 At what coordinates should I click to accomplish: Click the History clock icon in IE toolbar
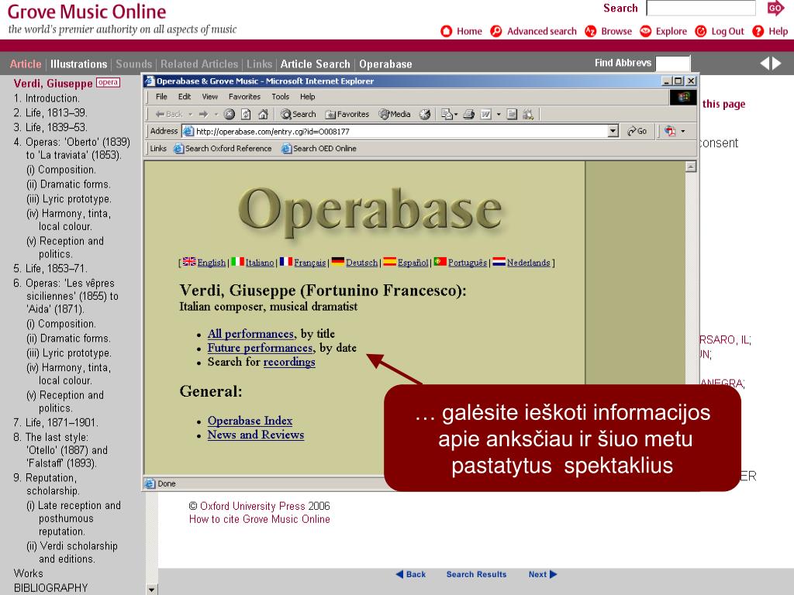click(x=425, y=115)
